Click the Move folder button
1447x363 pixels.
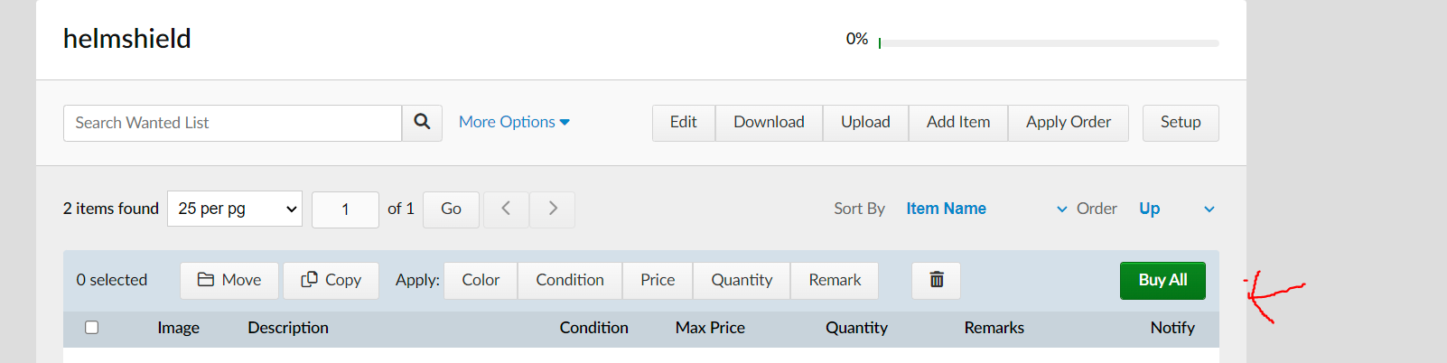point(229,280)
